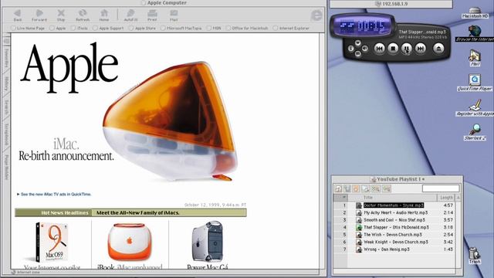Click the track number sort column header

340,198
